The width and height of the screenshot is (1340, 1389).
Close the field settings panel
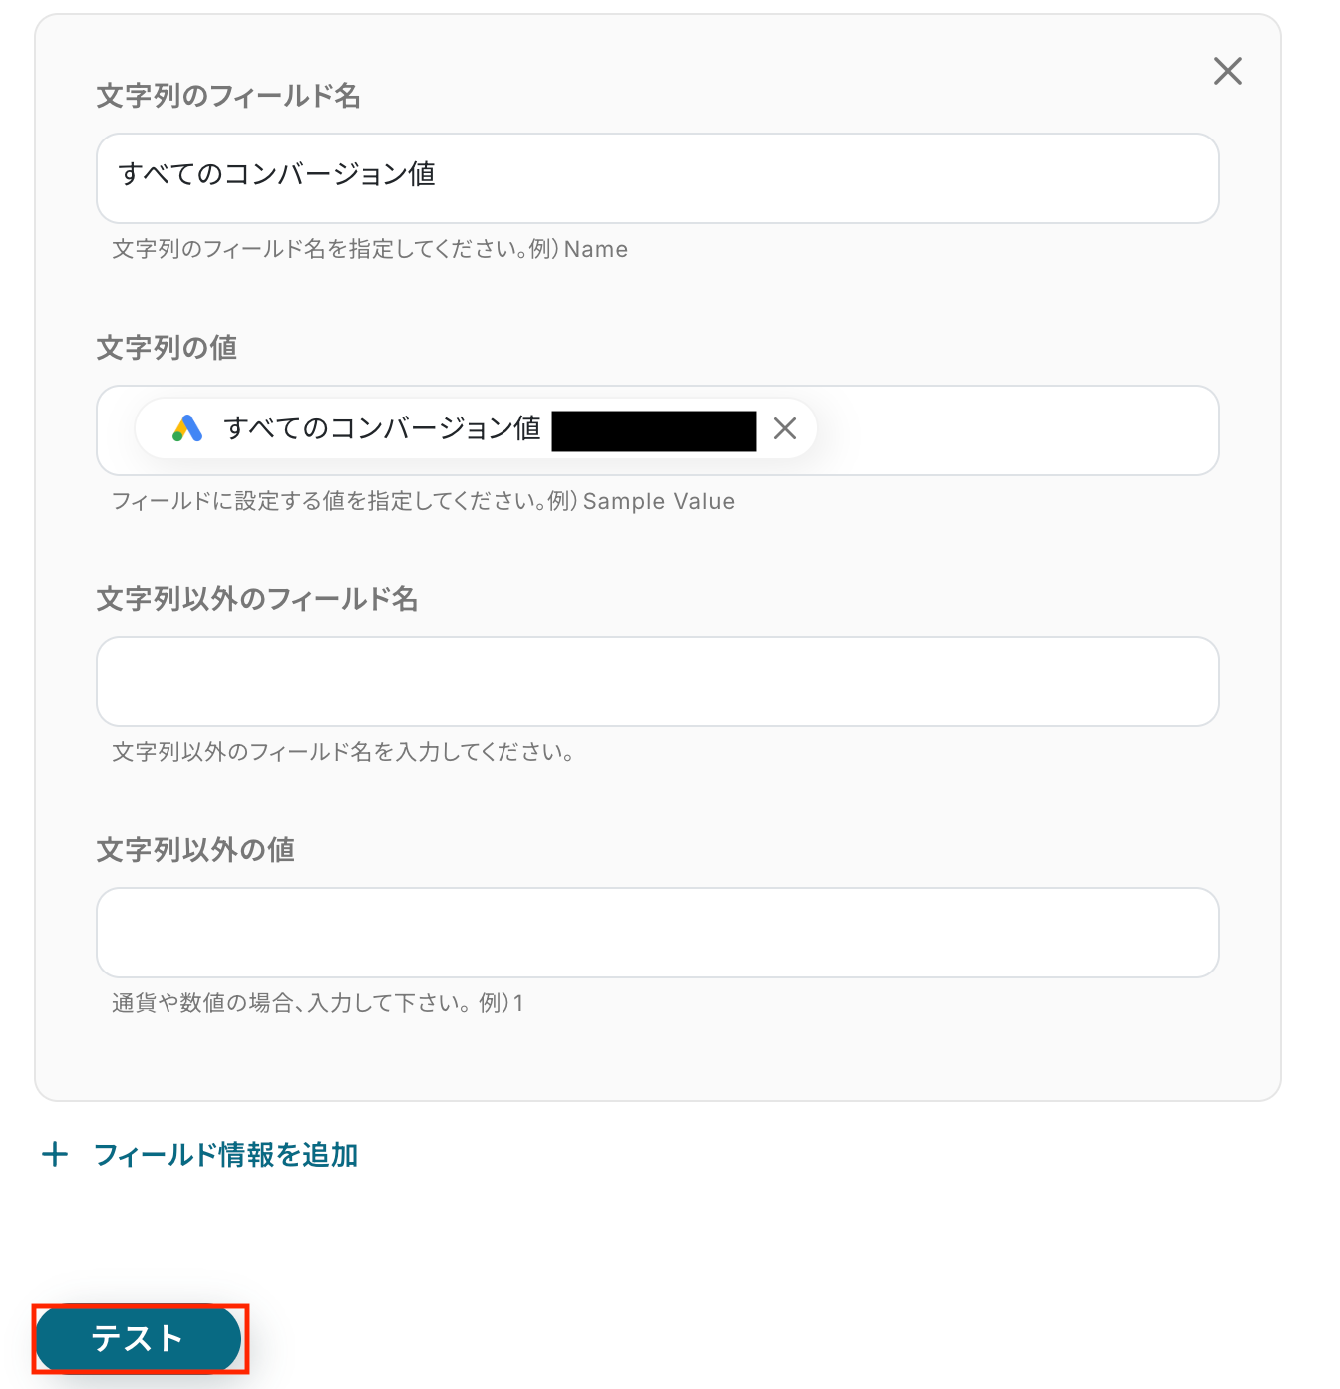coord(1227,71)
